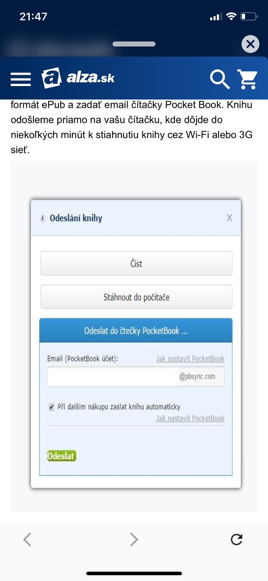Viewport: 268px width, 581px height.
Task: Close the in-app browser overlay
Action: click(x=250, y=44)
